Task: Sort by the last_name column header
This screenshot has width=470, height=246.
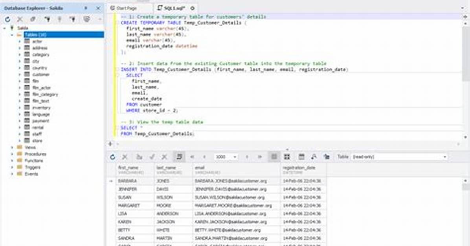Action: tap(174, 170)
